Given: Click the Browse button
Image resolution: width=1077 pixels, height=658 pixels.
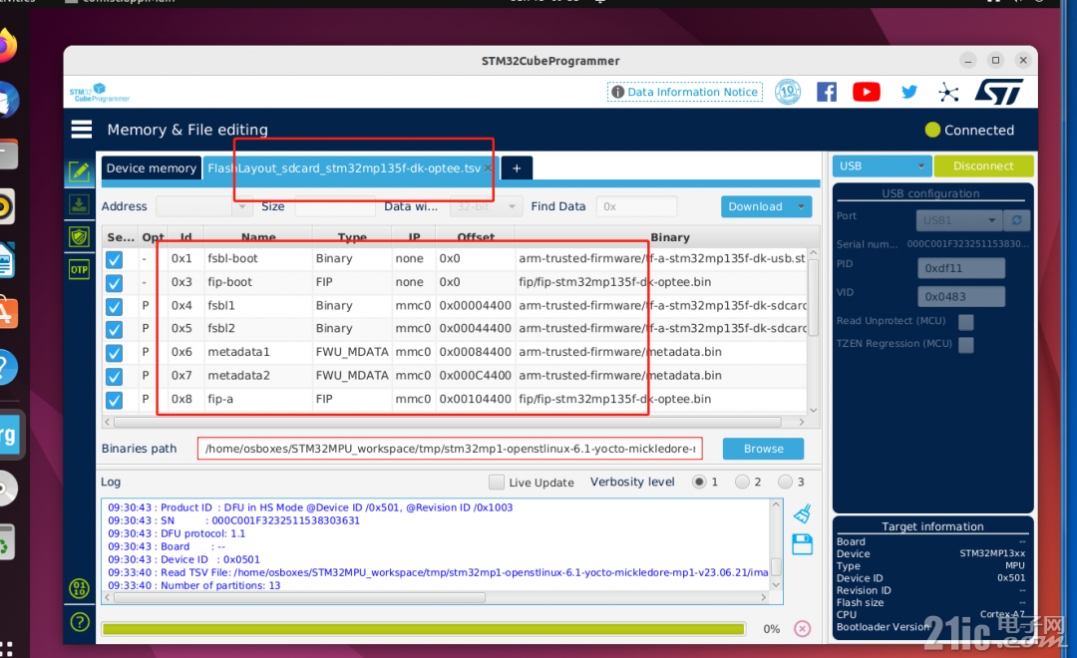Looking at the screenshot, I should tap(763, 449).
